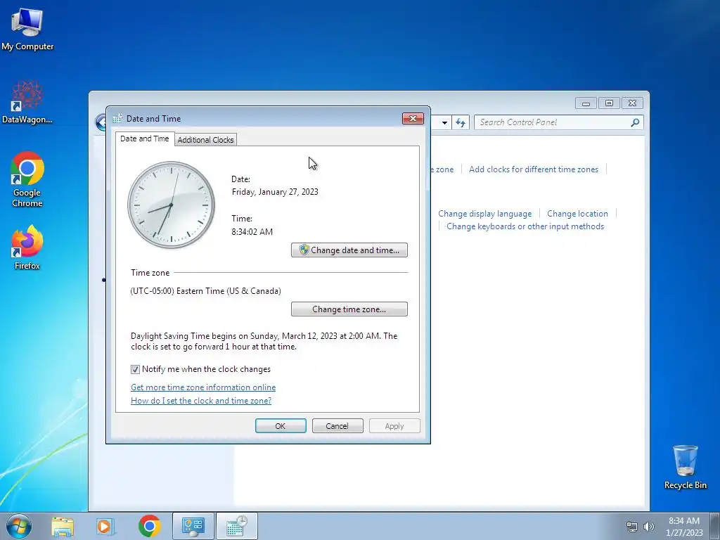
Task: Click the search magnifier in Control Panel
Action: click(x=635, y=122)
